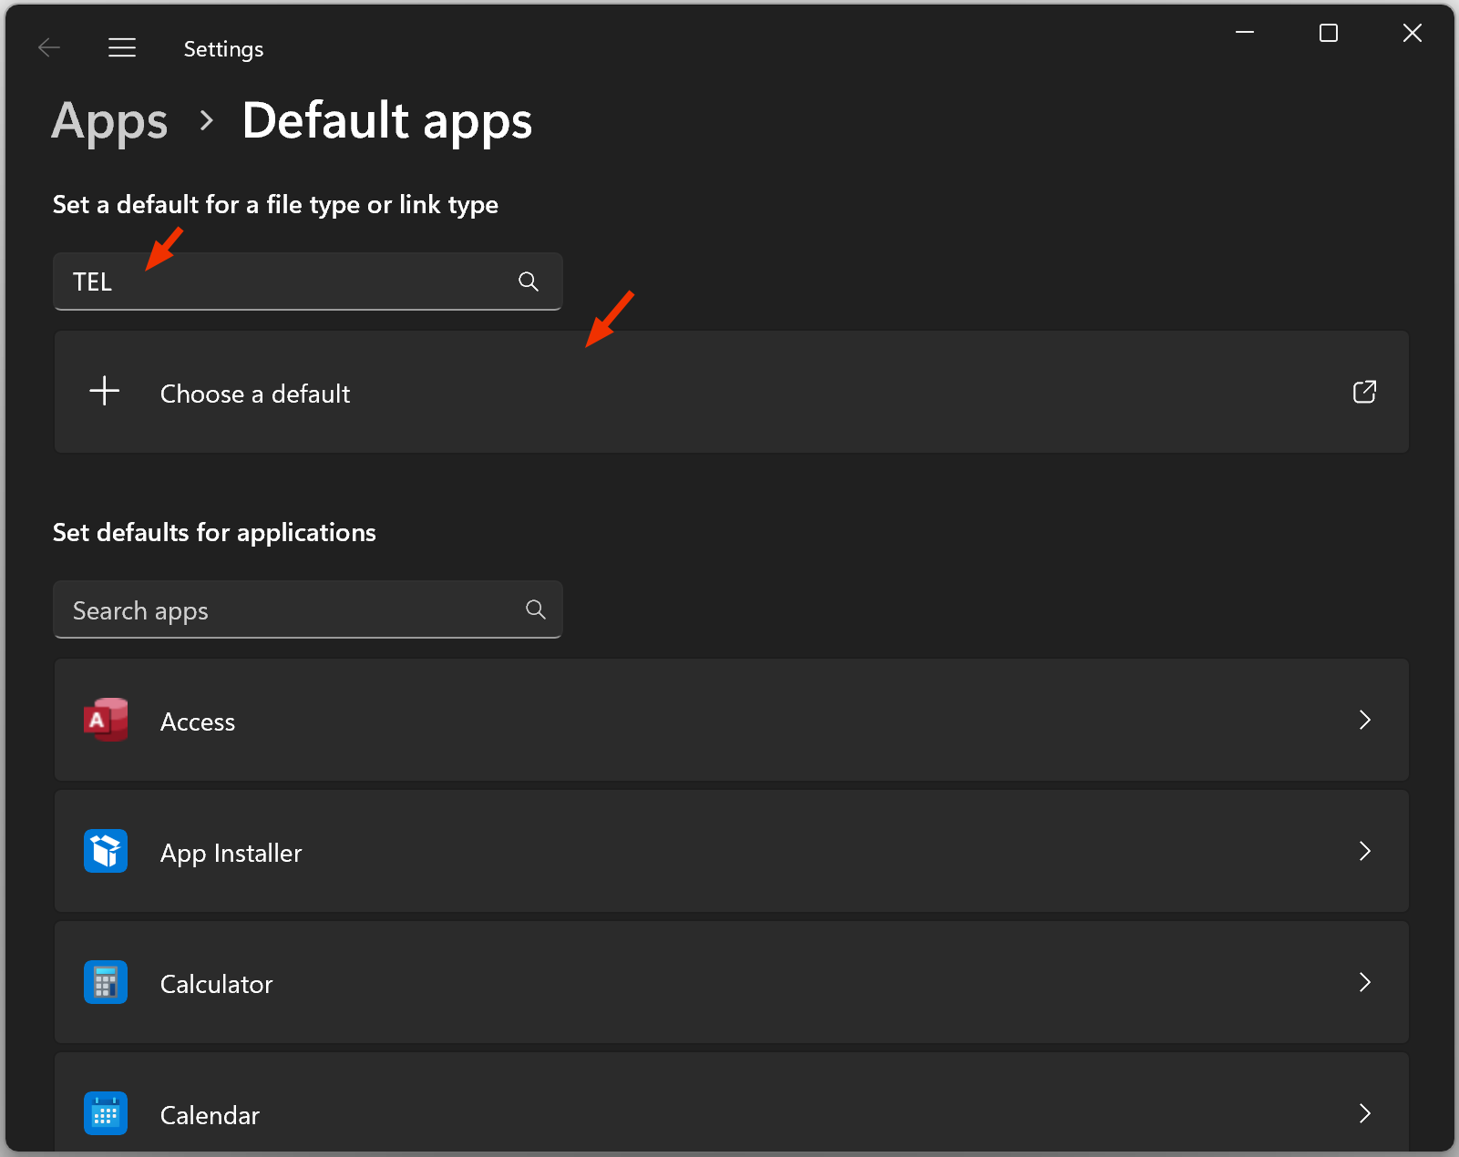The image size is (1459, 1157).
Task: Open the navigation hamburger menu
Action: click(x=122, y=47)
